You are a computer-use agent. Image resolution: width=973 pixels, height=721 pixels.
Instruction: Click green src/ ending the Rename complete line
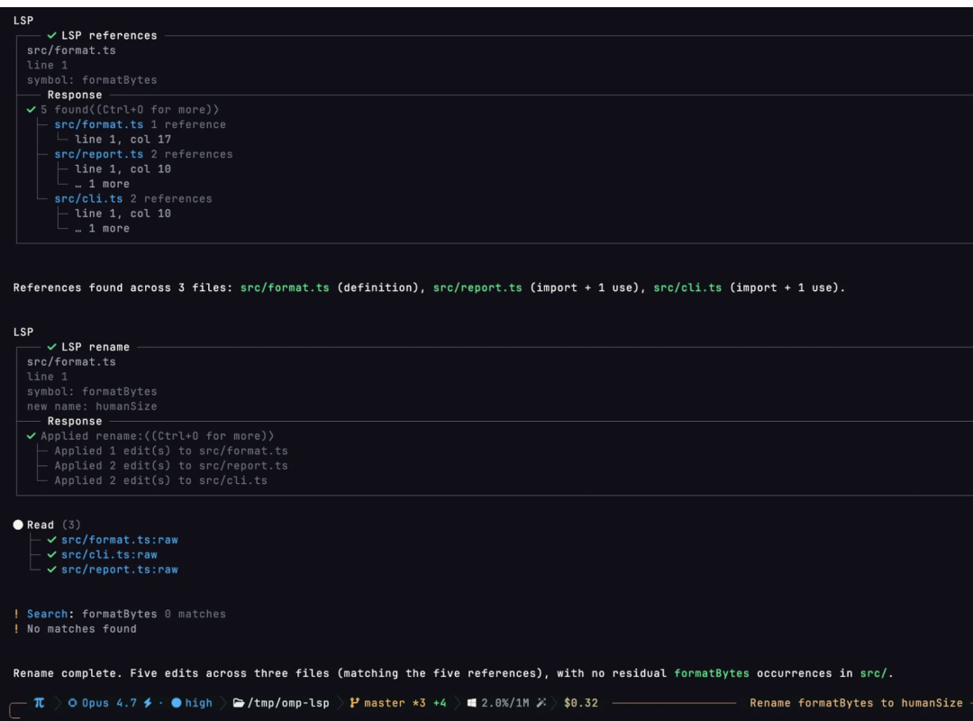coord(874,673)
